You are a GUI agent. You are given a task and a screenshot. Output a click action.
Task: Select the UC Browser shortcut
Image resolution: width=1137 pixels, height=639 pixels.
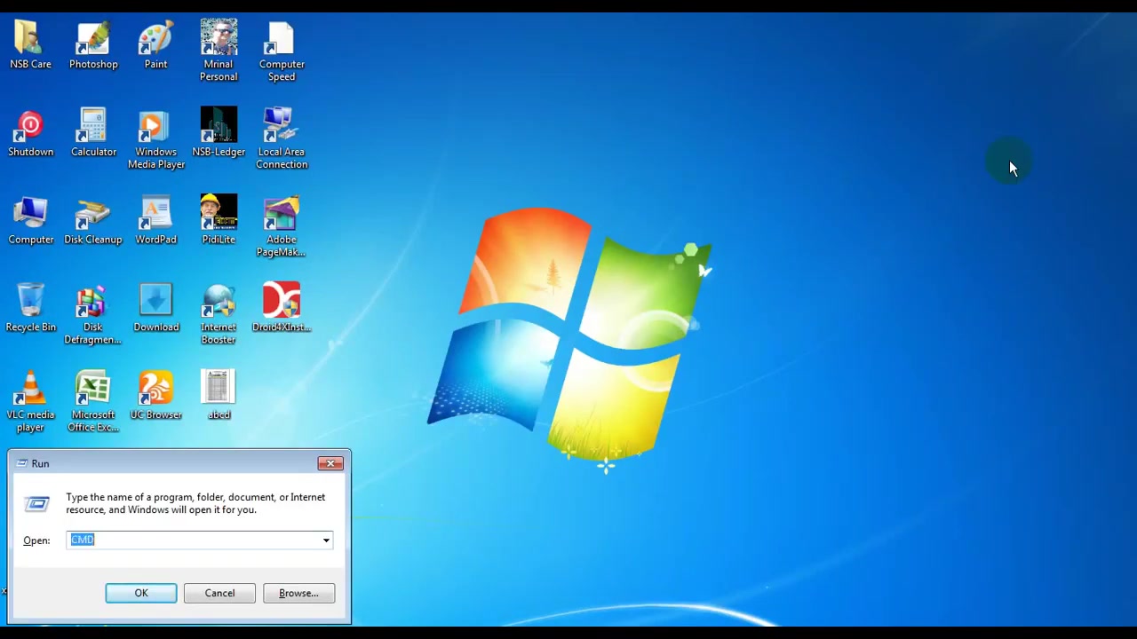coord(155,395)
